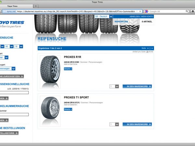Click the 245/40 ZR18 97(Y) size text
Viewport: 195px width, 146px height.
pyautogui.click(x=72, y=103)
